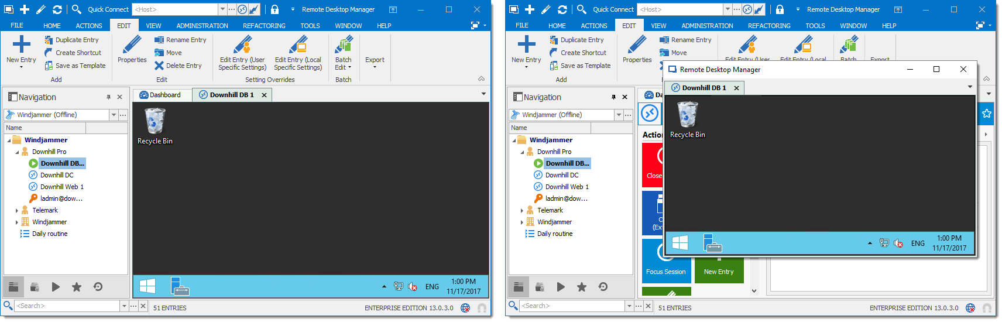Open Favorites star in left navigation footer
1002x322 pixels.
click(x=77, y=287)
